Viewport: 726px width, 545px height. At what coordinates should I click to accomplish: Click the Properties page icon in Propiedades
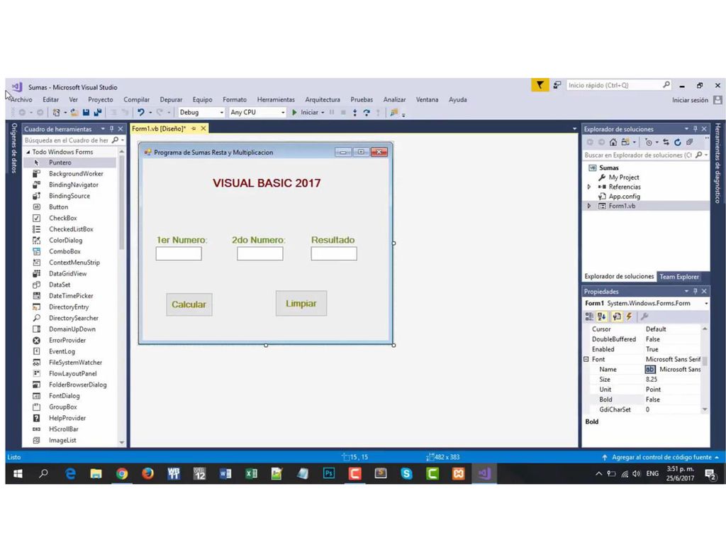coord(617,316)
